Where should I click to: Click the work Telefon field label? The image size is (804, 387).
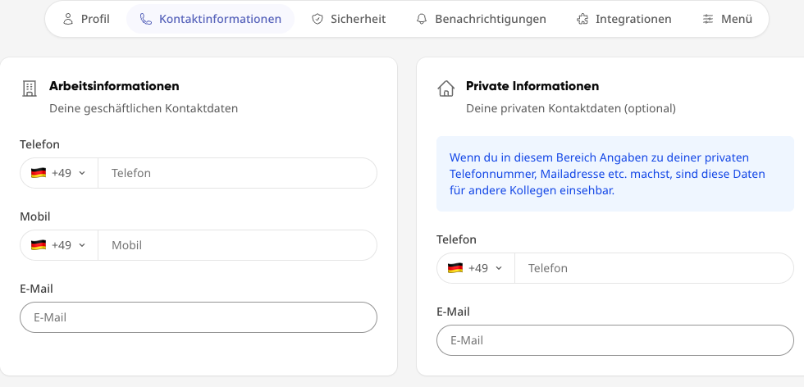coord(40,144)
